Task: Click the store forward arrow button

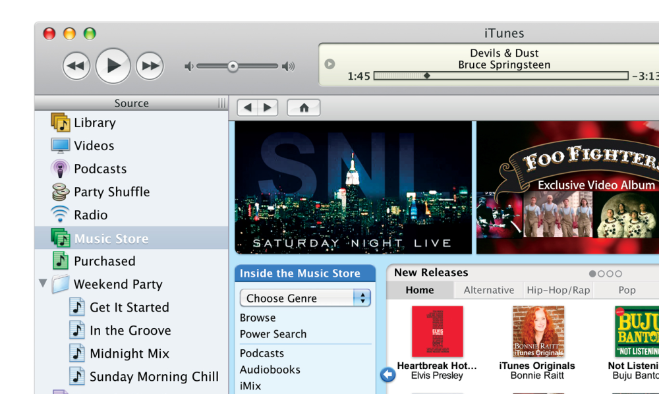Action: [x=268, y=108]
